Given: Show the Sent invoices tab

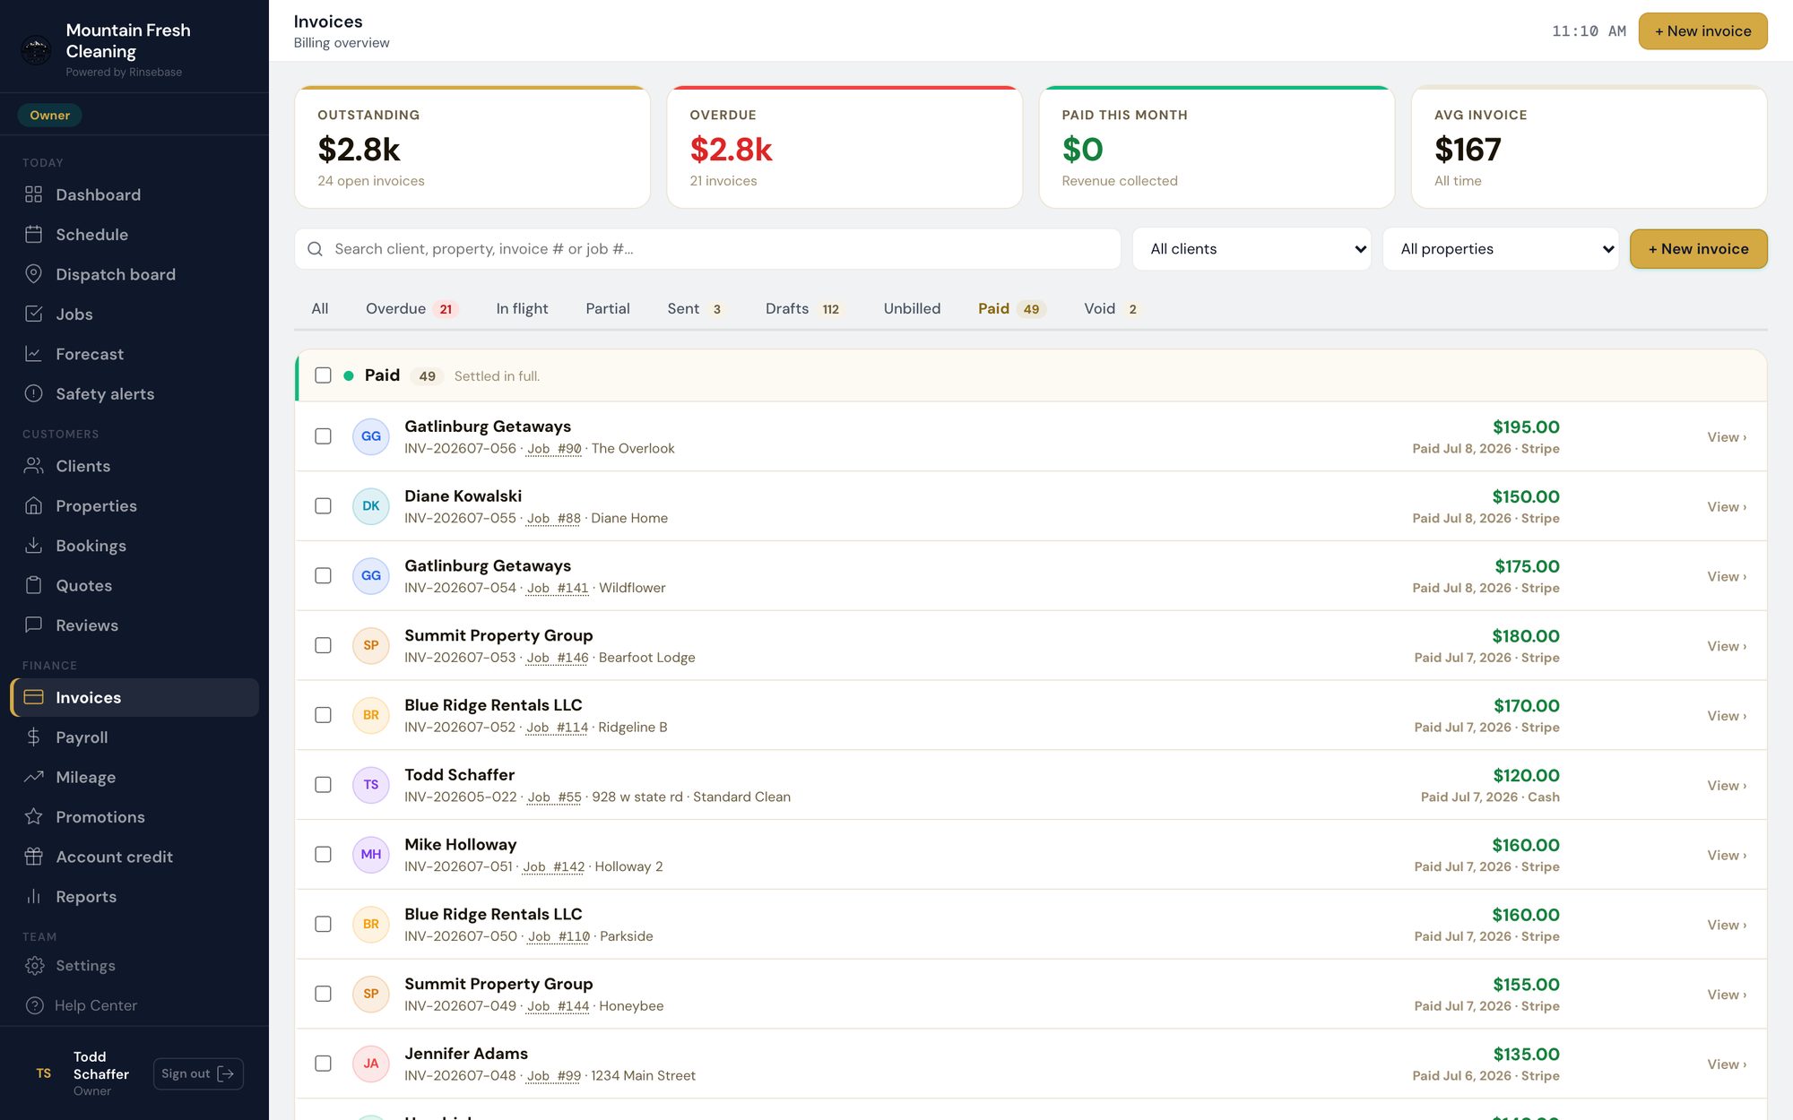Looking at the screenshot, I should 696,308.
